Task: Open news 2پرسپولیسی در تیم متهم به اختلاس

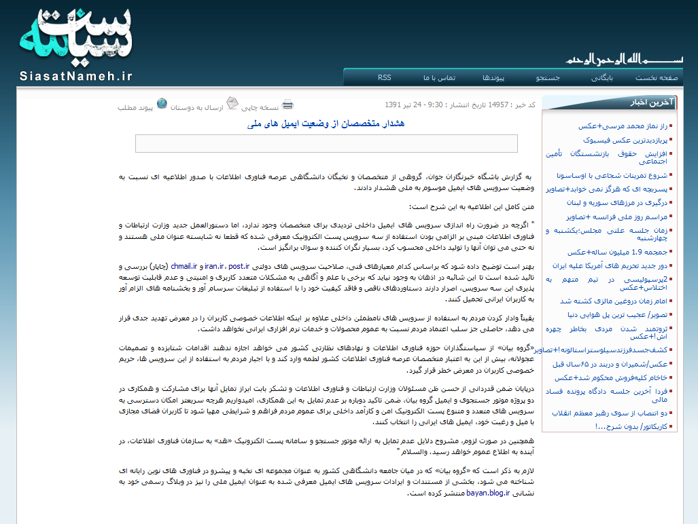Action: click(x=607, y=284)
